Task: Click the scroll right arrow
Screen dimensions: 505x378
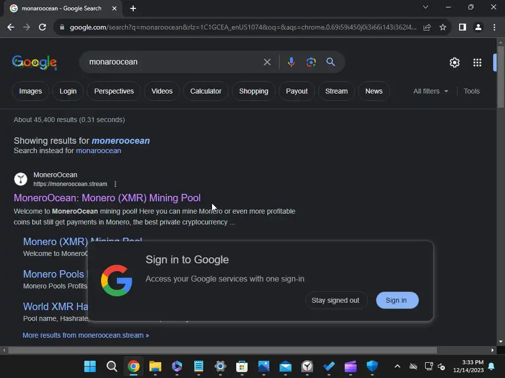Action: coord(493,350)
